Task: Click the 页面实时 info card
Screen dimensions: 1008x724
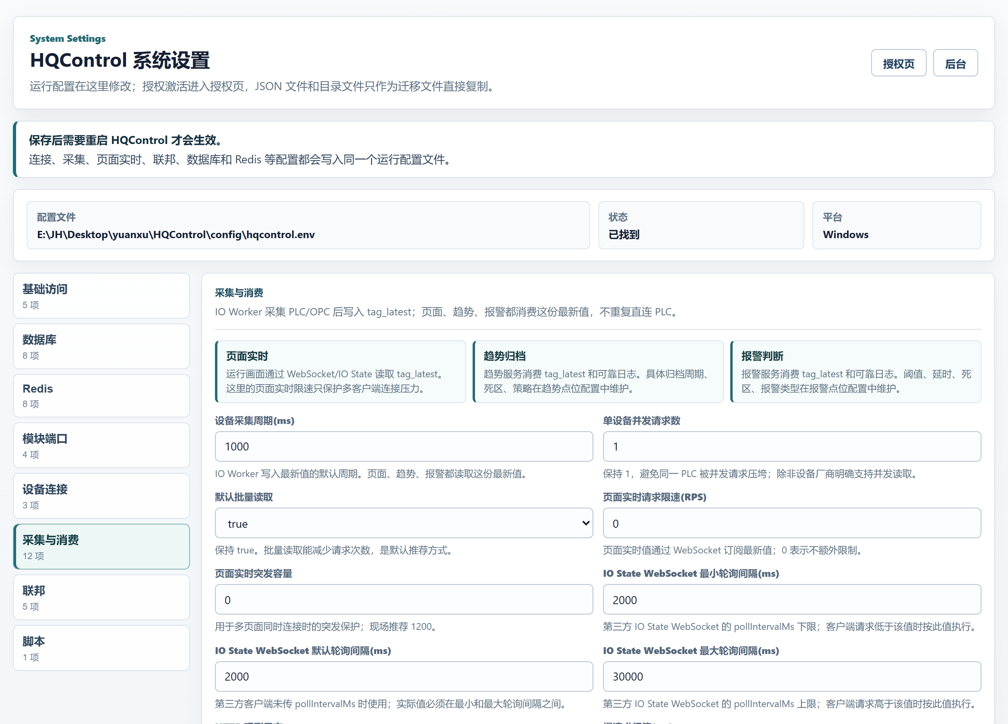Action: tap(341, 372)
